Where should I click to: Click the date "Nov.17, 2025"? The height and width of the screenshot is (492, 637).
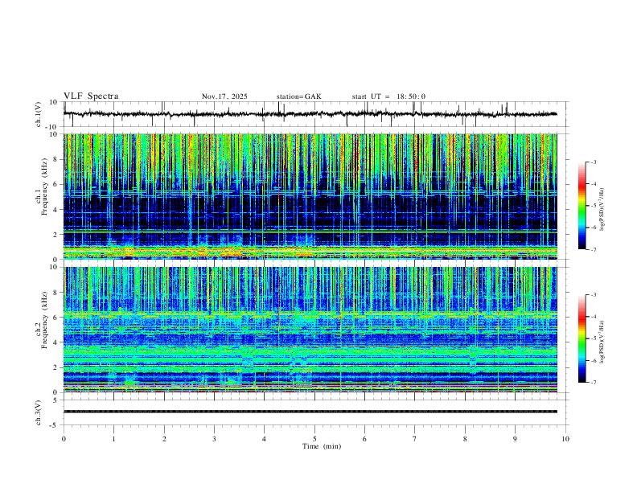224,96
